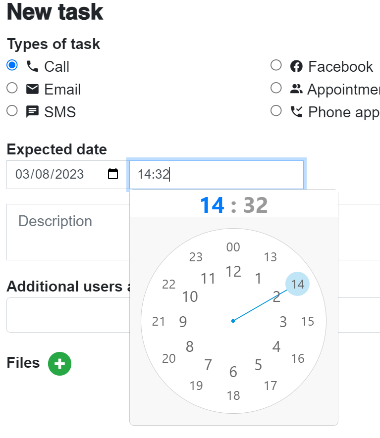This screenshot has width=380, height=438.
Task: Select the Email radio button
Action: (12, 88)
